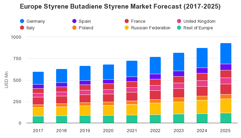Select the Germany legend label

click(x=36, y=21)
